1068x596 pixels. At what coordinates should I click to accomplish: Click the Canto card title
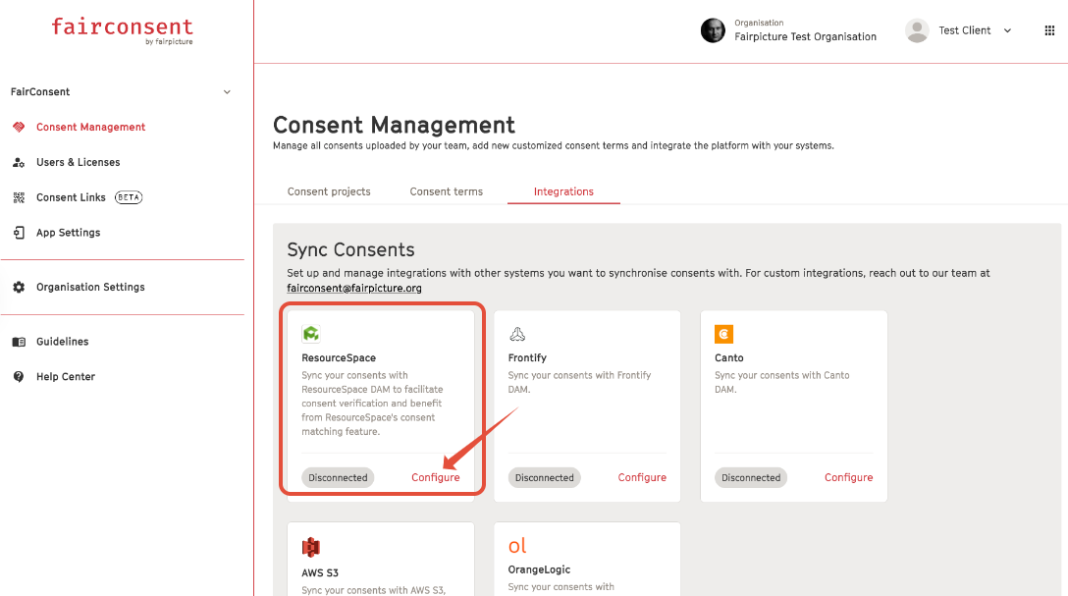[x=728, y=357]
